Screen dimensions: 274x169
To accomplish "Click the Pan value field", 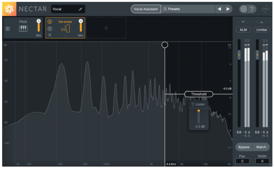I will 242,161.
